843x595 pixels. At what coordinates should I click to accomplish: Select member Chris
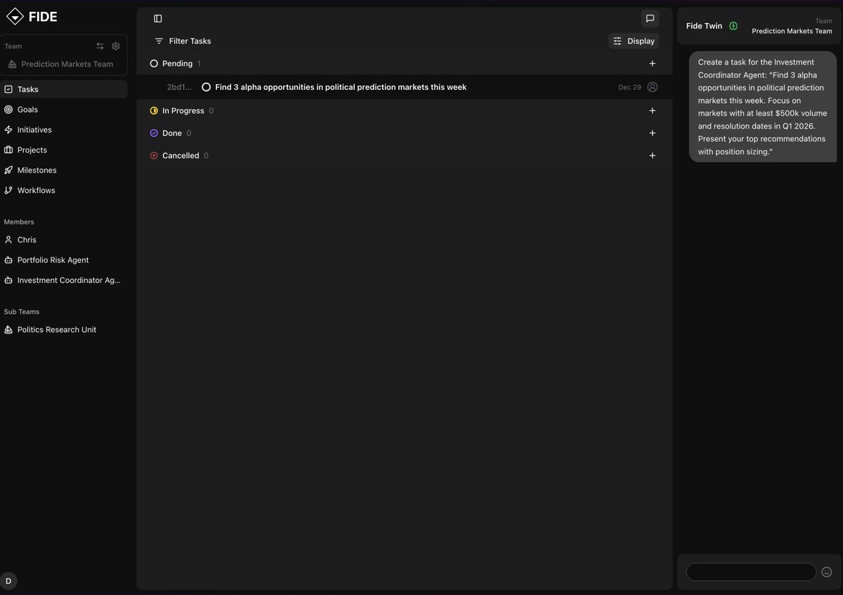(x=64, y=240)
